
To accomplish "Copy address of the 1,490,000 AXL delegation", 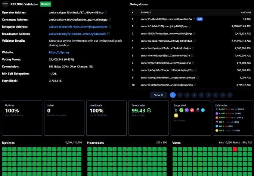I will pyautogui.click(x=192, y=55).
